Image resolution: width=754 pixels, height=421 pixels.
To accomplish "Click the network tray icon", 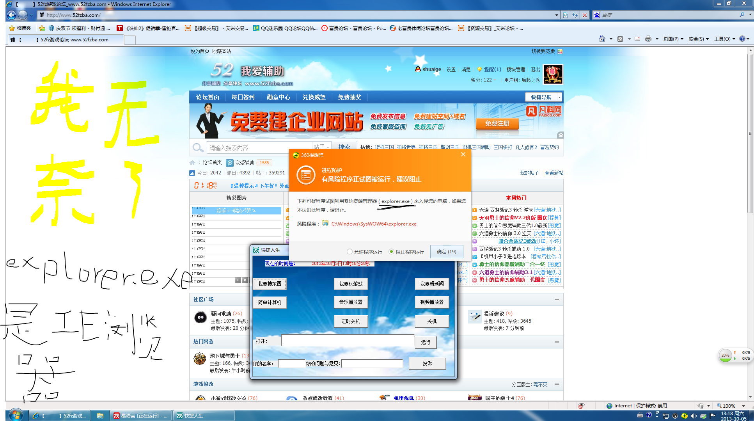I will (666, 416).
